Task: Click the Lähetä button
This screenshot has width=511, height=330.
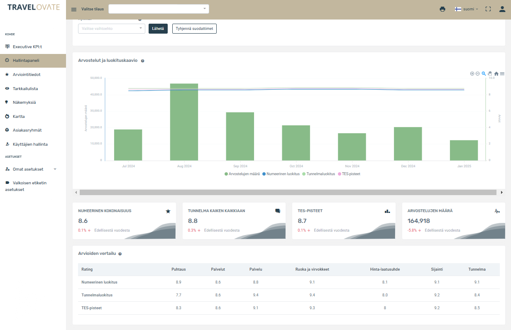Action: tap(158, 29)
